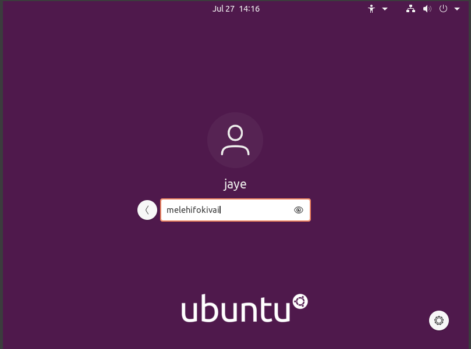Toggle password visibility with eye icon

tap(298, 210)
